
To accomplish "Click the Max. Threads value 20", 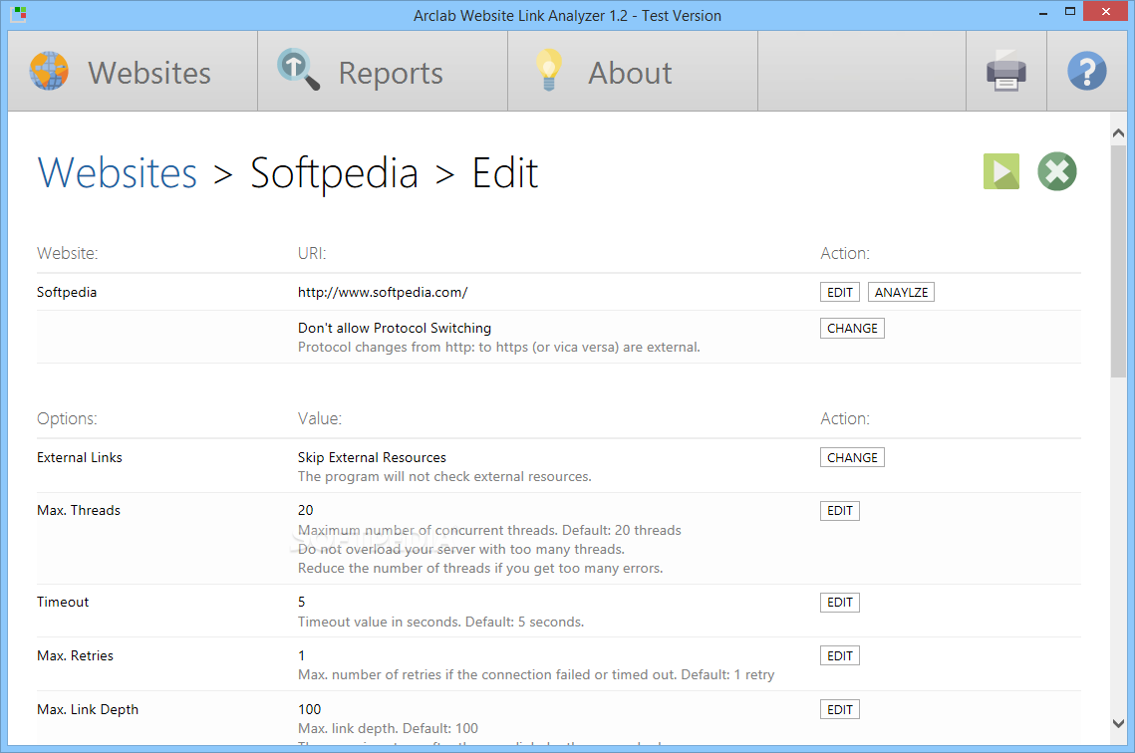I will coord(306,510).
